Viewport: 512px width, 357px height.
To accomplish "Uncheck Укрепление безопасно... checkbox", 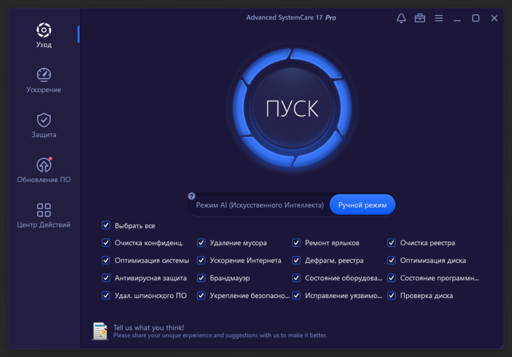I will click(x=201, y=296).
